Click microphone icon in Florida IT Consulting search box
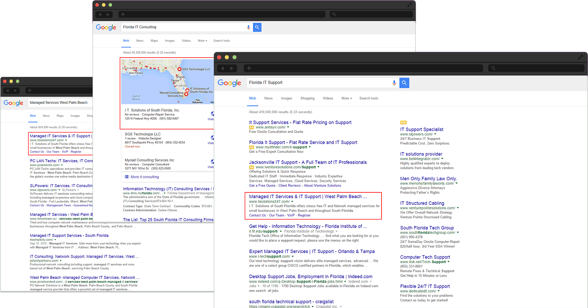The width and height of the screenshot is (588, 308). 248,27
